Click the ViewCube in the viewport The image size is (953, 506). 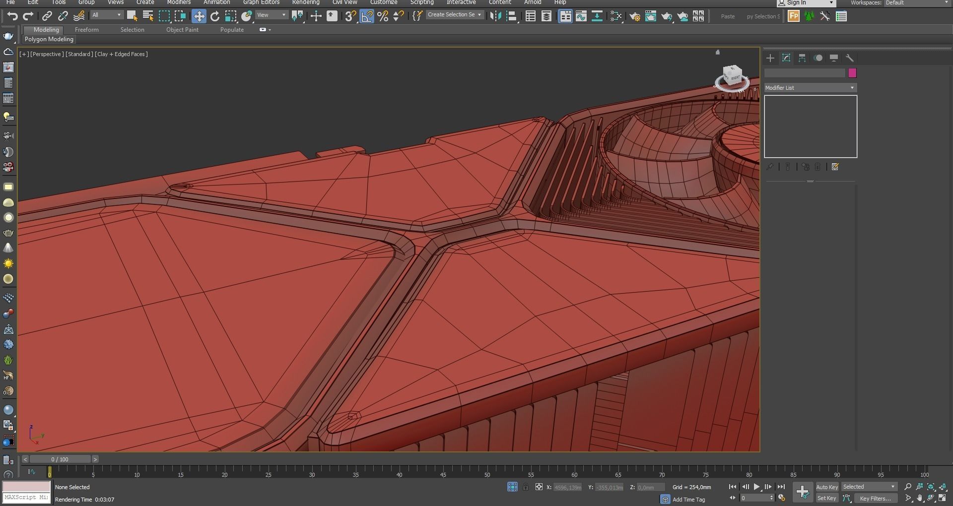pyautogui.click(x=732, y=78)
